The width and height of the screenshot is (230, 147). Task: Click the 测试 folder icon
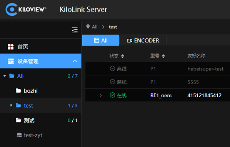tap(18, 120)
